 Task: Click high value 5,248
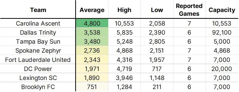pyautogui.click(x=124, y=42)
